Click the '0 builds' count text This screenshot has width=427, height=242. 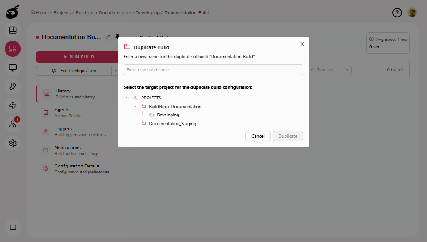click(x=395, y=70)
